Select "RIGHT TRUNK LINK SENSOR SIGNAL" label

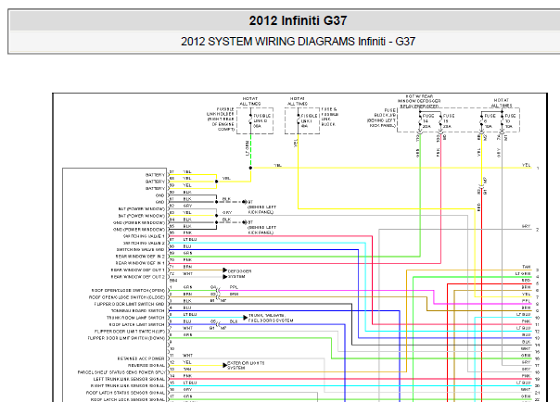coord(128,385)
